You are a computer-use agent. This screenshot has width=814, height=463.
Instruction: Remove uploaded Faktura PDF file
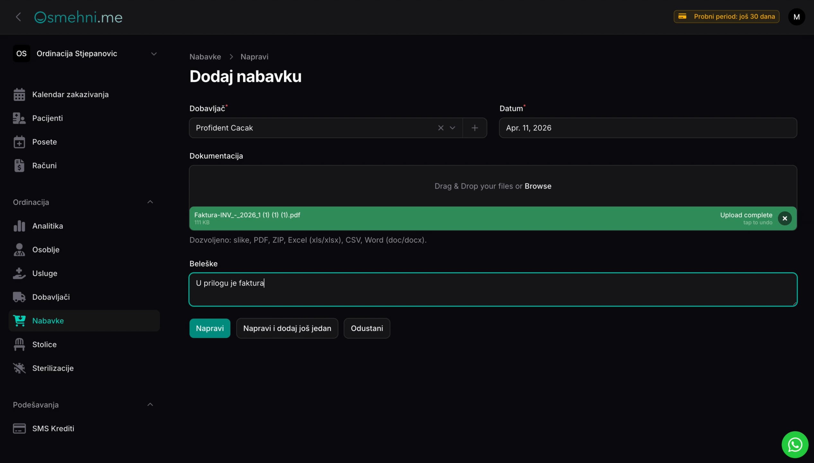(x=784, y=219)
